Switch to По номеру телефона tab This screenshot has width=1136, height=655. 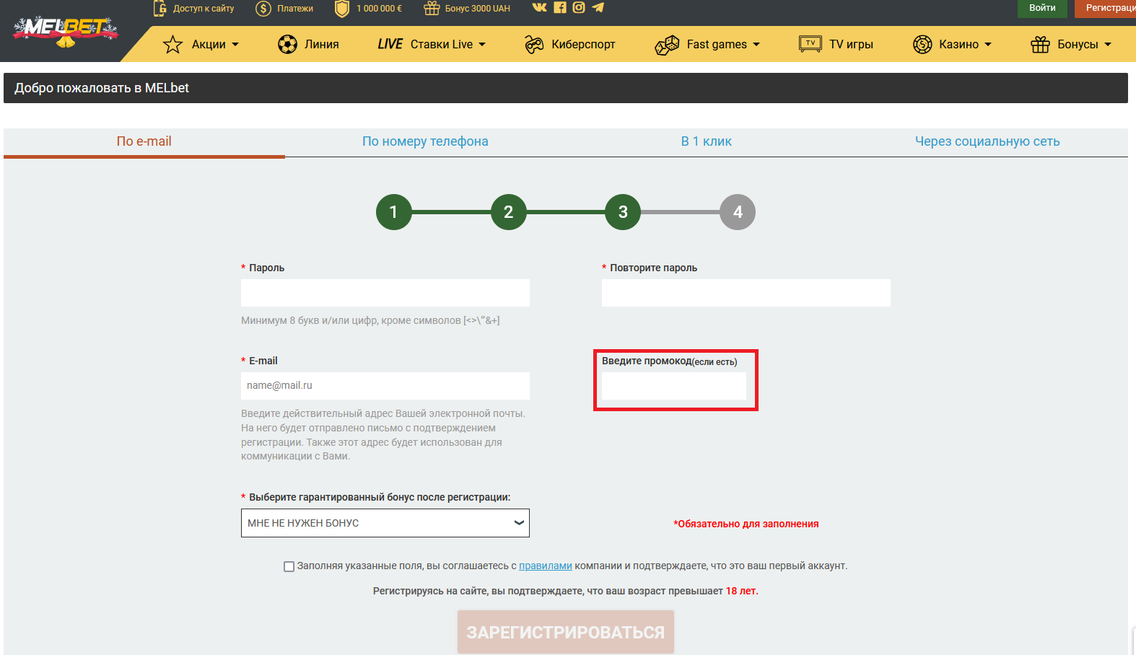(425, 141)
